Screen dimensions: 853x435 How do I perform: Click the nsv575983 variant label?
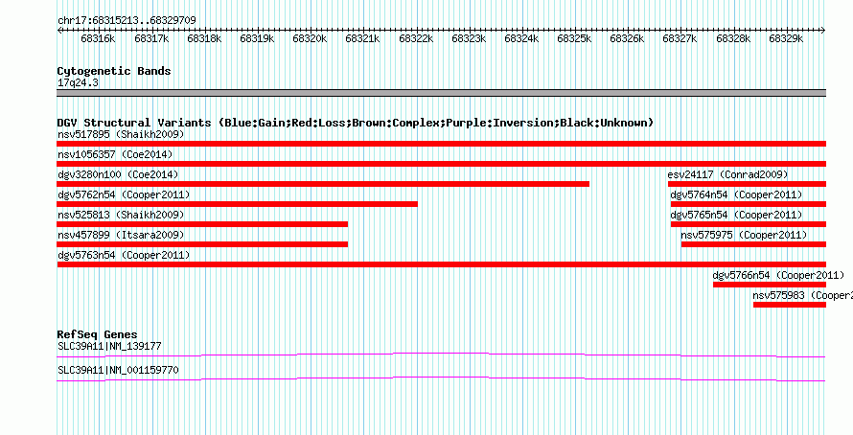[803, 295]
